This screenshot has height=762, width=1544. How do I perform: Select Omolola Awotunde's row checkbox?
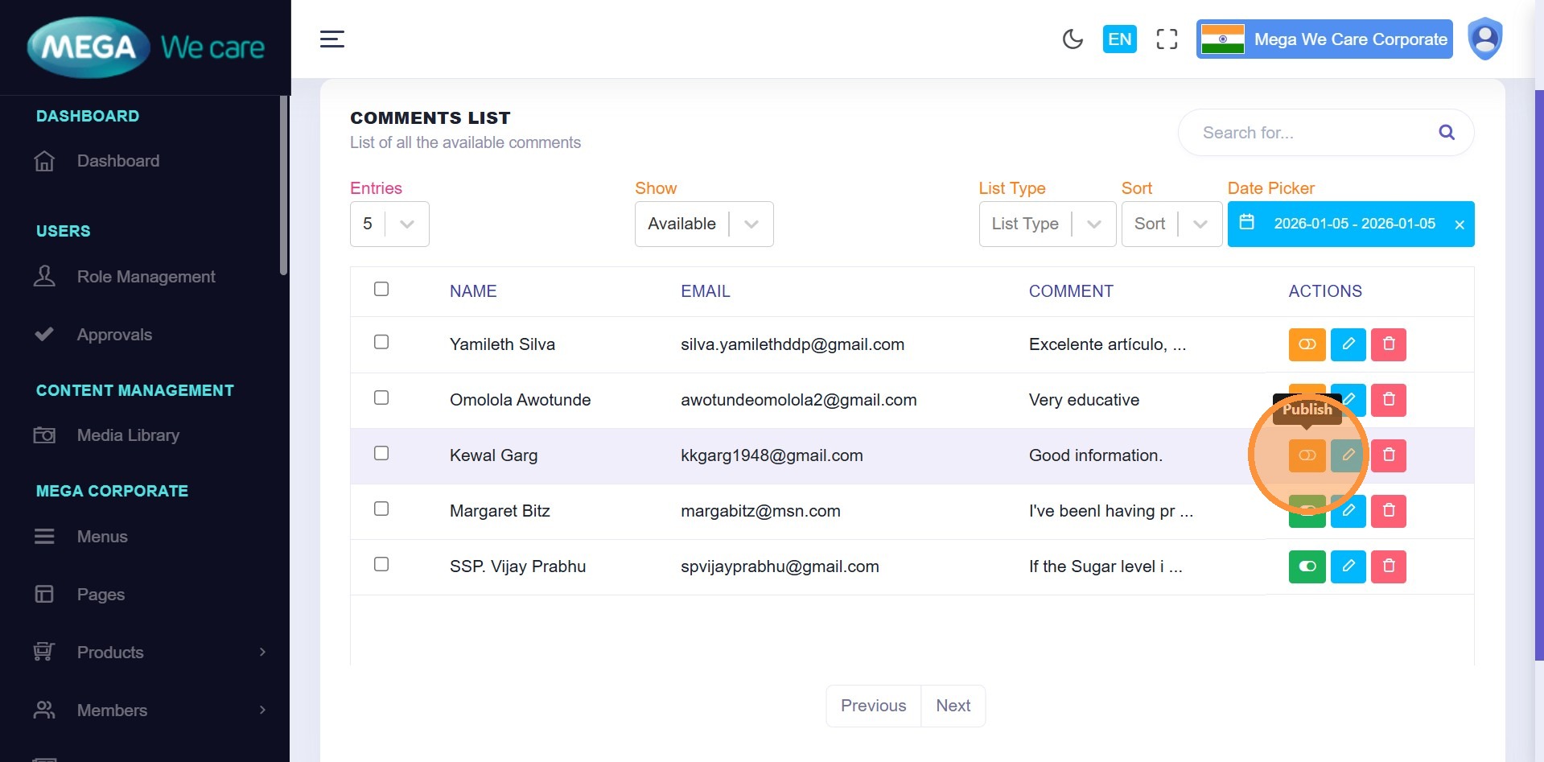tap(381, 398)
